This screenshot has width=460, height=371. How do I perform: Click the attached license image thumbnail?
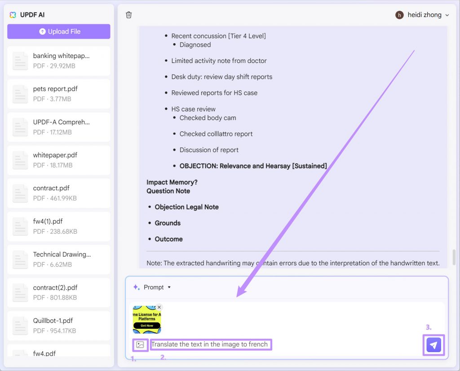[x=146, y=319]
